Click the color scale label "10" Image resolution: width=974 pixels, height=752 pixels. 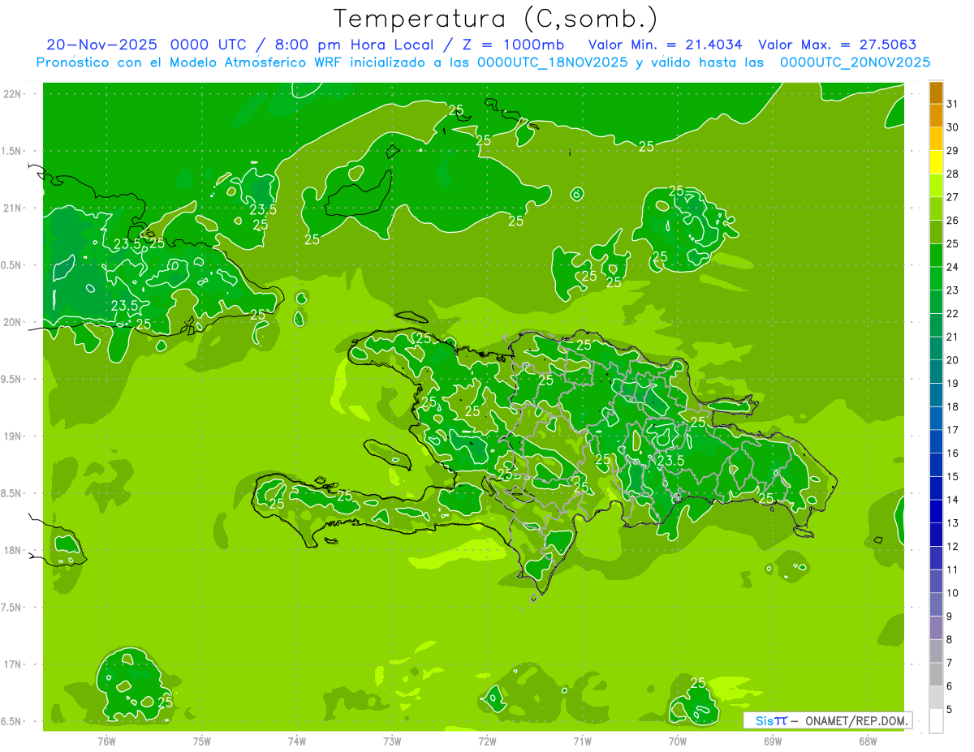(x=953, y=593)
